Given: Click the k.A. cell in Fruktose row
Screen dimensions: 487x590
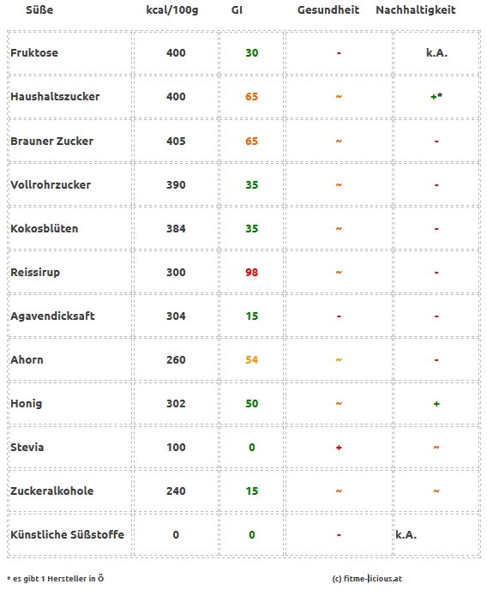Looking at the screenshot, I should [436, 52].
